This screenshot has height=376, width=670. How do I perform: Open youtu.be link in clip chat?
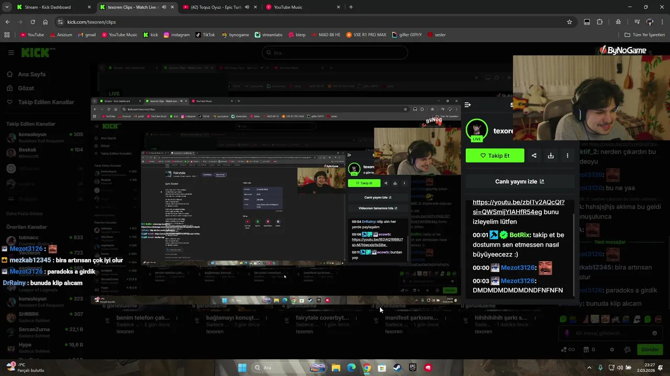pyautogui.click(x=518, y=207)
